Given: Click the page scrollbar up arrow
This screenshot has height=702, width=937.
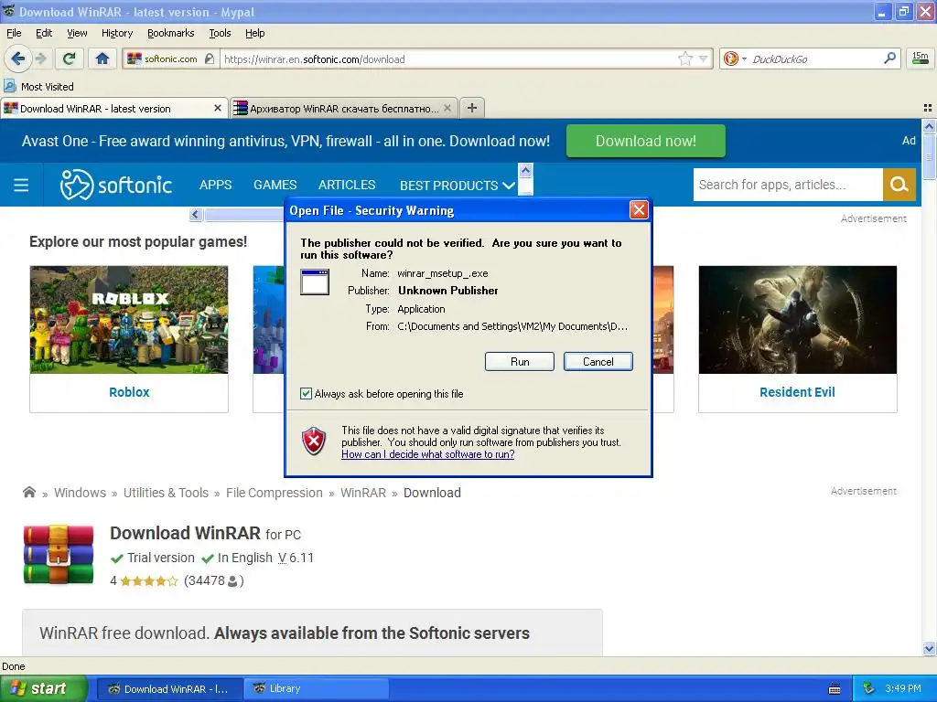Looking at the screenshot, I should pos(929,126).
